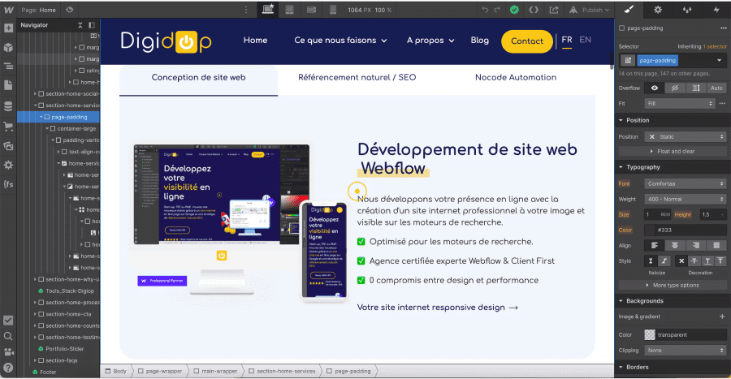Click the Blog nav link
This screenshot has height=379, width=731.
coord(480,41)
